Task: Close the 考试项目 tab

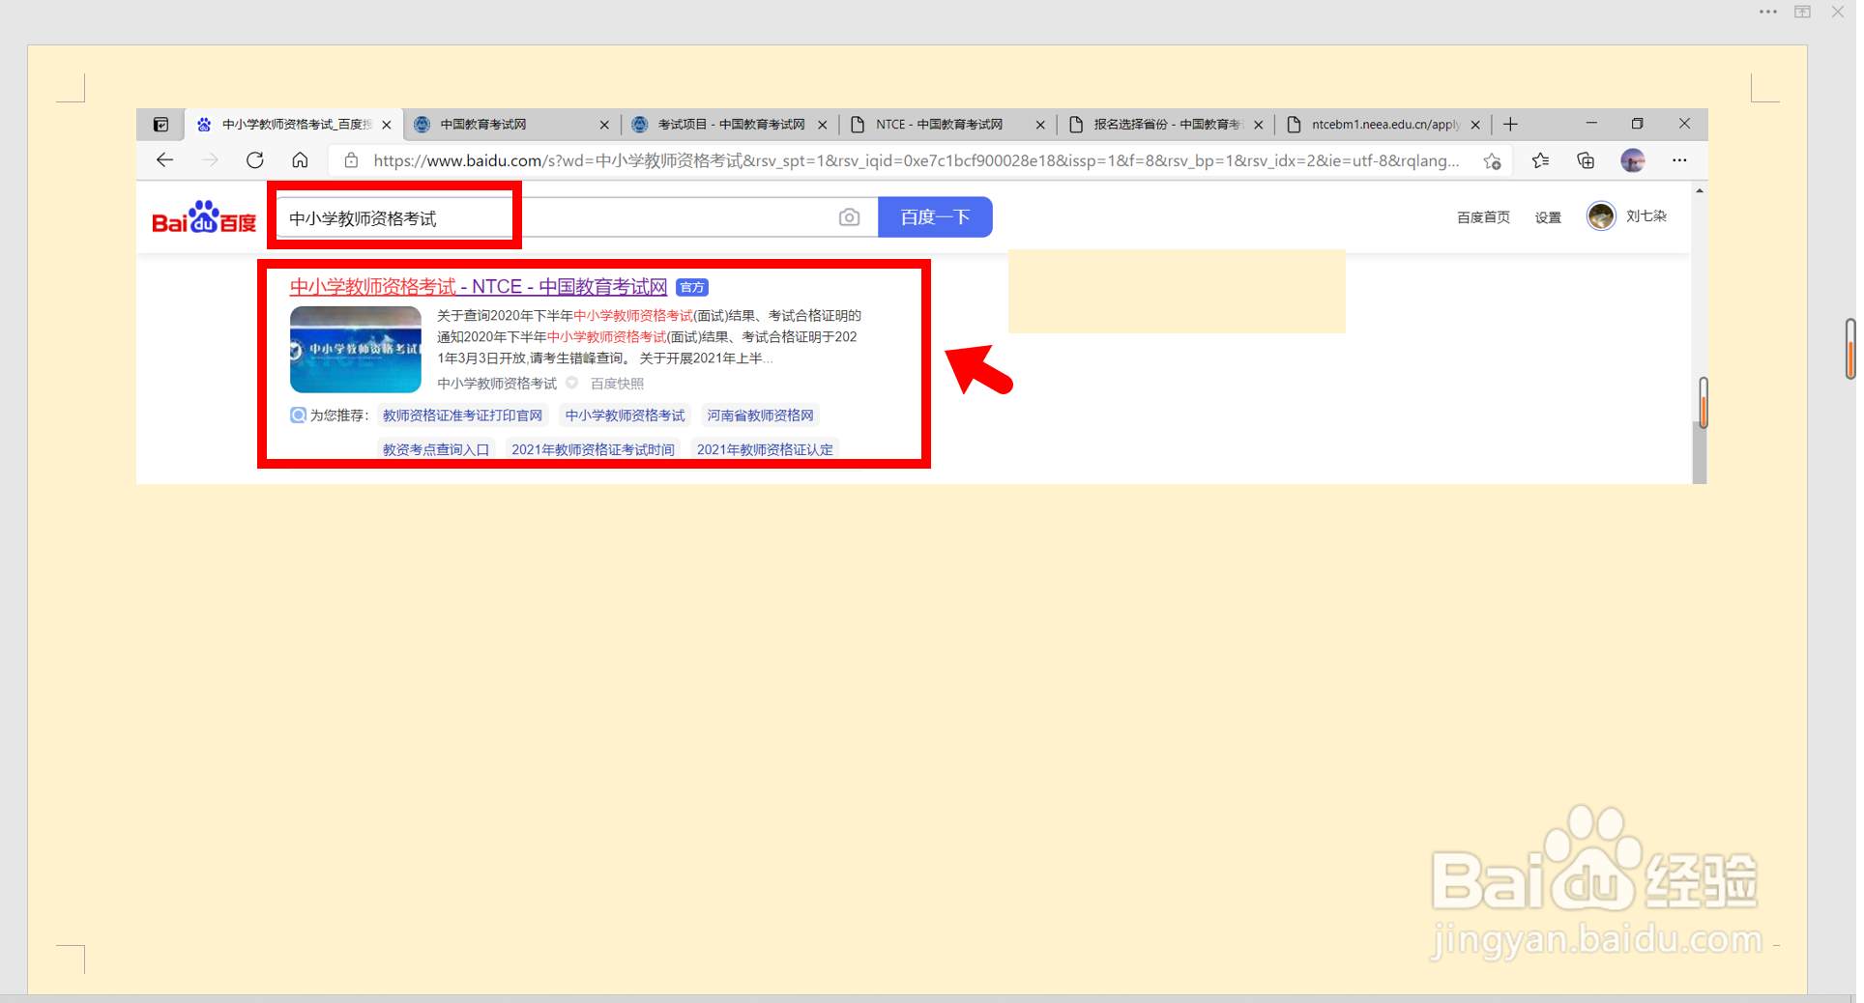Action: (823, 125)
